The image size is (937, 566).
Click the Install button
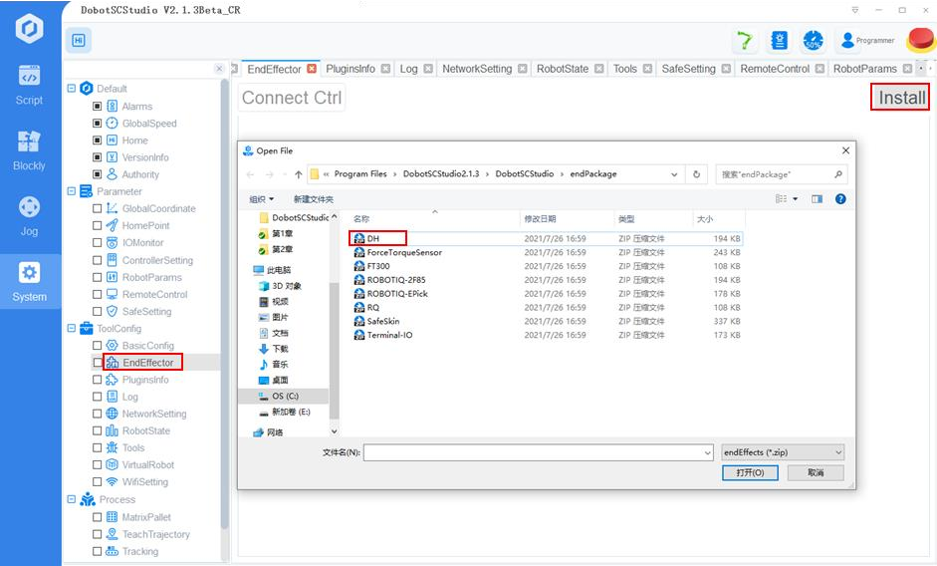click(x=901, y=98)
